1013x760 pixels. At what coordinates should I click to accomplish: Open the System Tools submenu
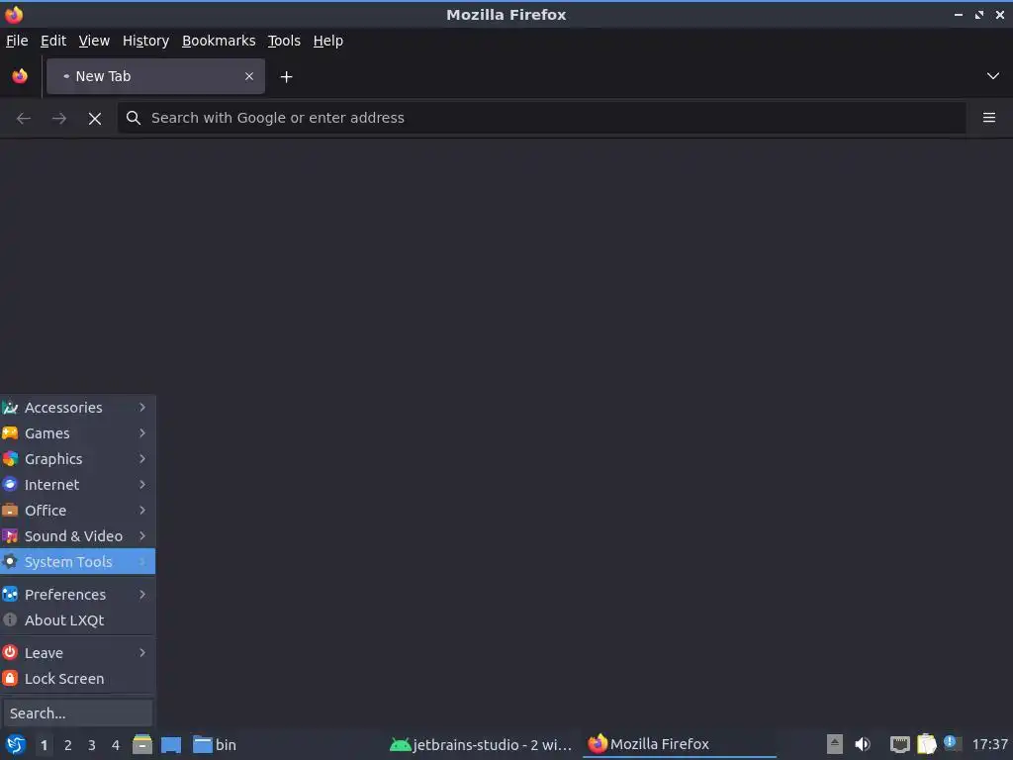tap(77, 562)
